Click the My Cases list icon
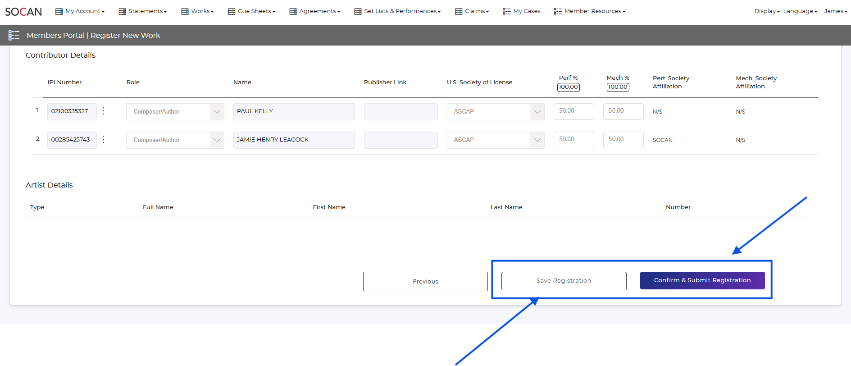This screenshot has height=366, width=851. (x=506, y=11)
